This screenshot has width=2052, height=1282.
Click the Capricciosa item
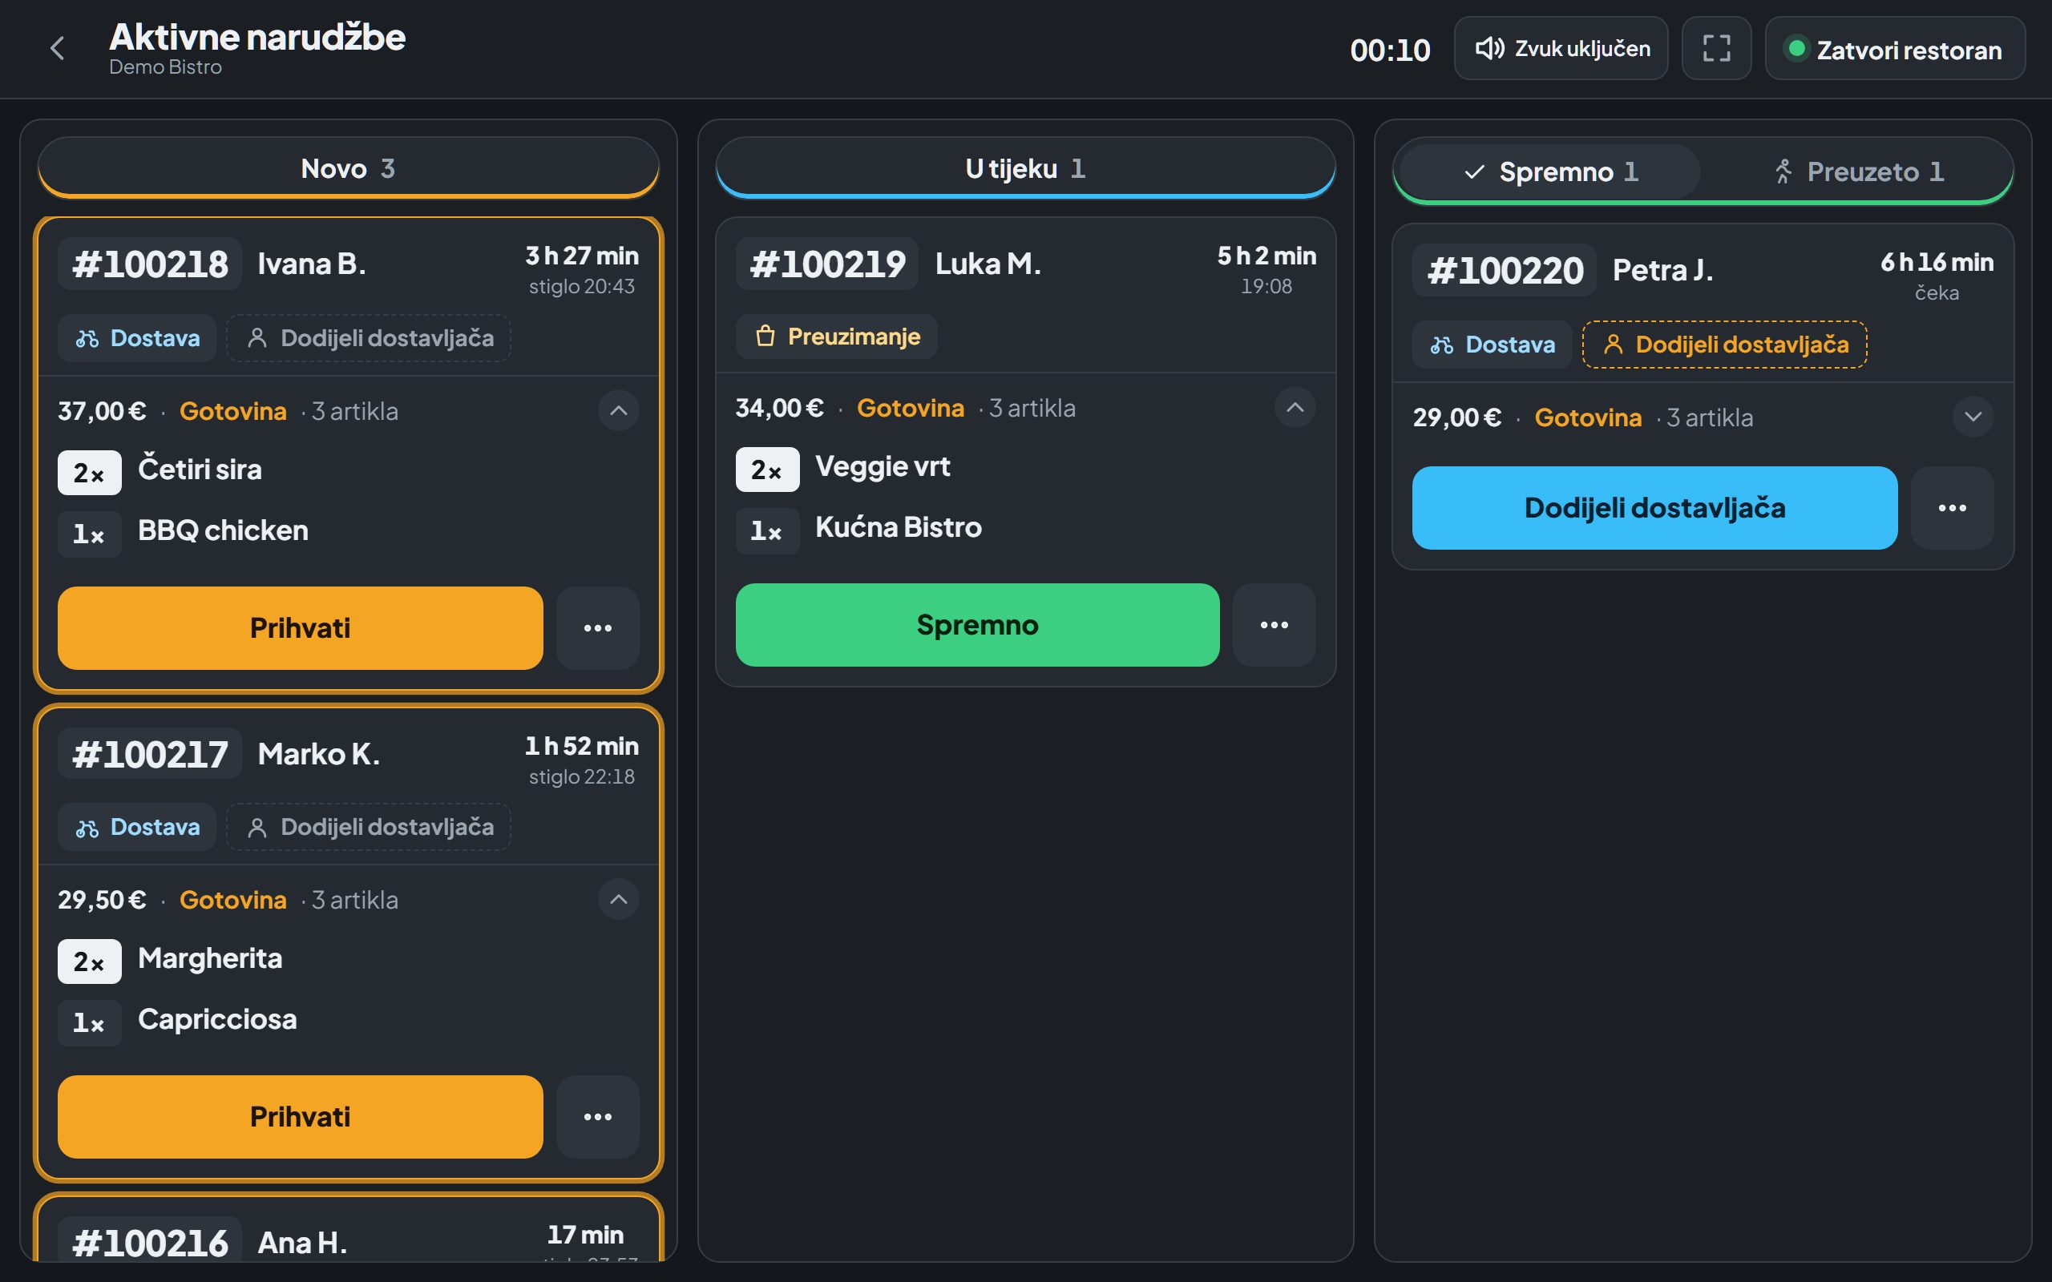pyautogui.click(x=218, y=1019)
